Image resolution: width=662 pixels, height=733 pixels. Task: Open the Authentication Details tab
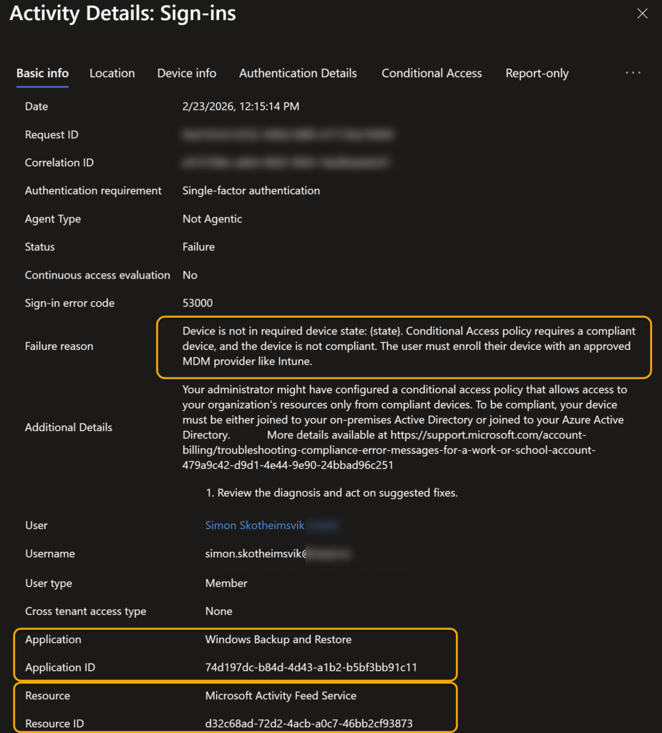(x=298, y=73)
